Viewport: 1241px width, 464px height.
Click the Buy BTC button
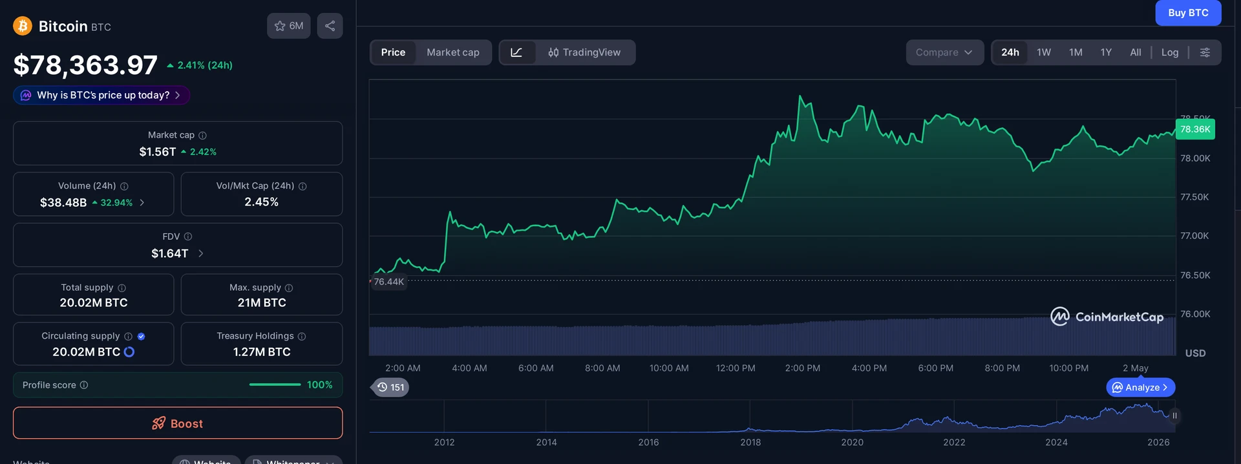(x=1188, y=13)
